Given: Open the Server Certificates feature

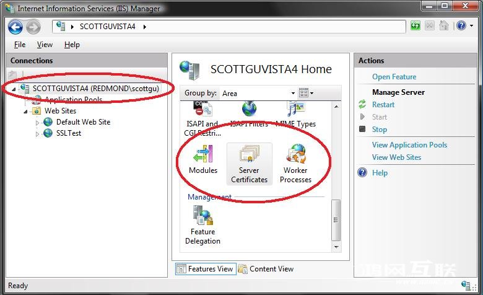Looking at the screenshot, I should click(249, 164).
